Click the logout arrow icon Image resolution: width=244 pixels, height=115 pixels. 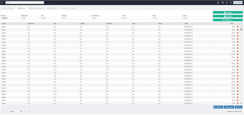[231, 3]
